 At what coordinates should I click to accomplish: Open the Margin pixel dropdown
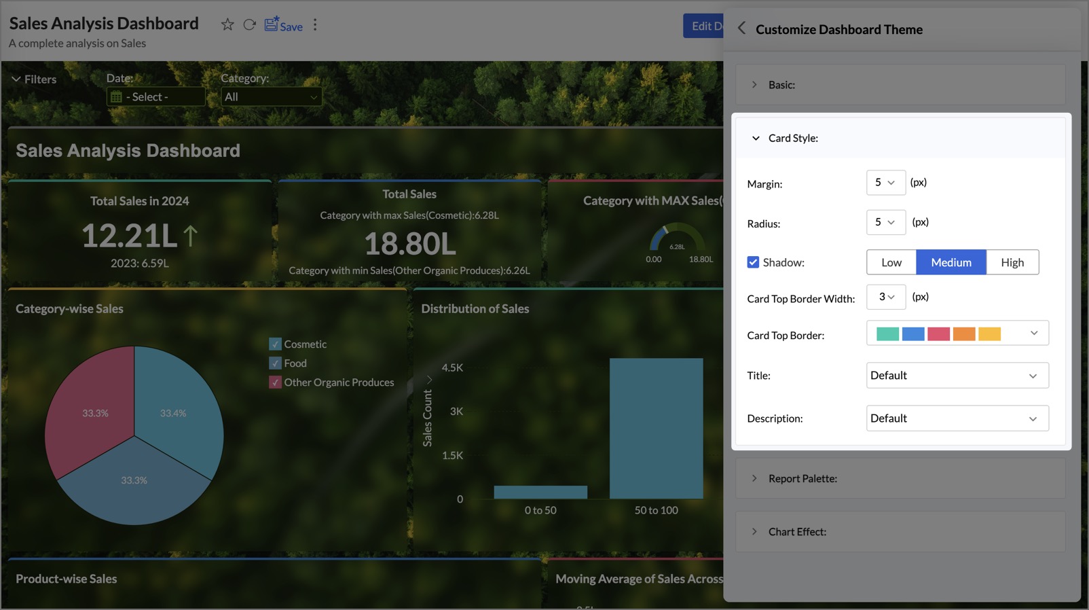(885, 183)
